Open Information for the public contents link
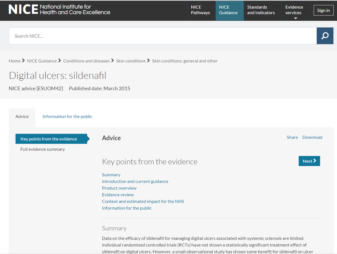The image size is (337, 254). point(127,208)
